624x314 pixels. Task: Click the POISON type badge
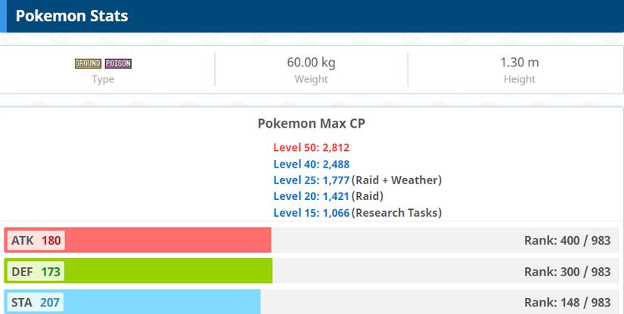click(x=118, y=63)
